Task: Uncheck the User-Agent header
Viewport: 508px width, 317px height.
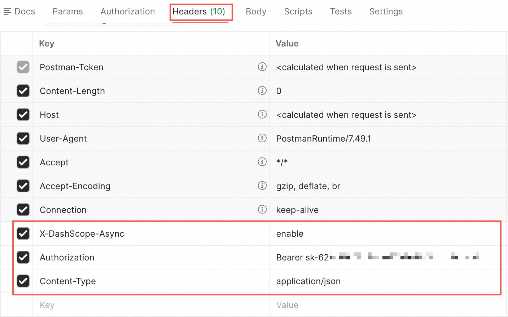Action: [x=23, y=138]
